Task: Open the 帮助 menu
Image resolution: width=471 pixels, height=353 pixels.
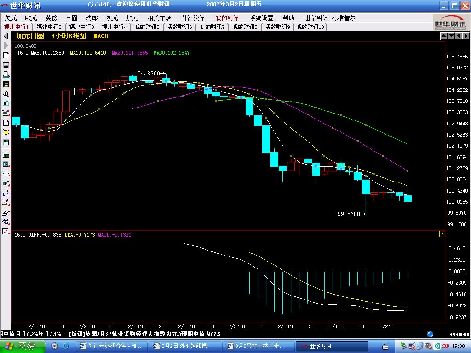Action: [288, 18]
